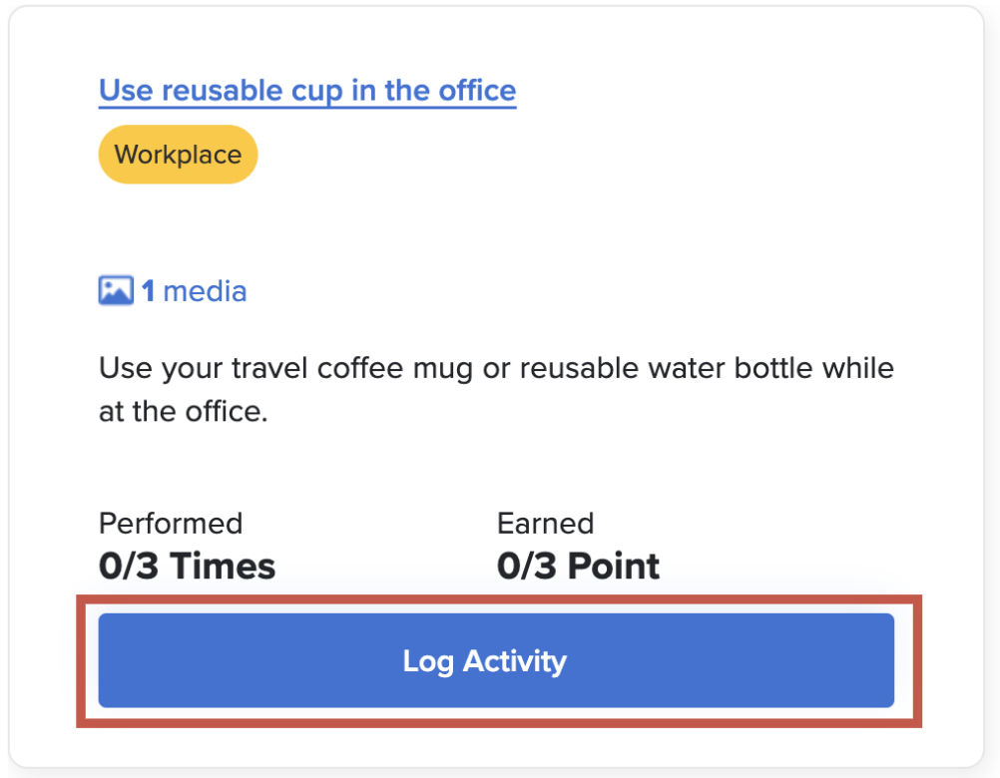Screen dimensions: 1000x778
Task: Click "Use reusable" at the start of the title
Action: click(177, 91)
